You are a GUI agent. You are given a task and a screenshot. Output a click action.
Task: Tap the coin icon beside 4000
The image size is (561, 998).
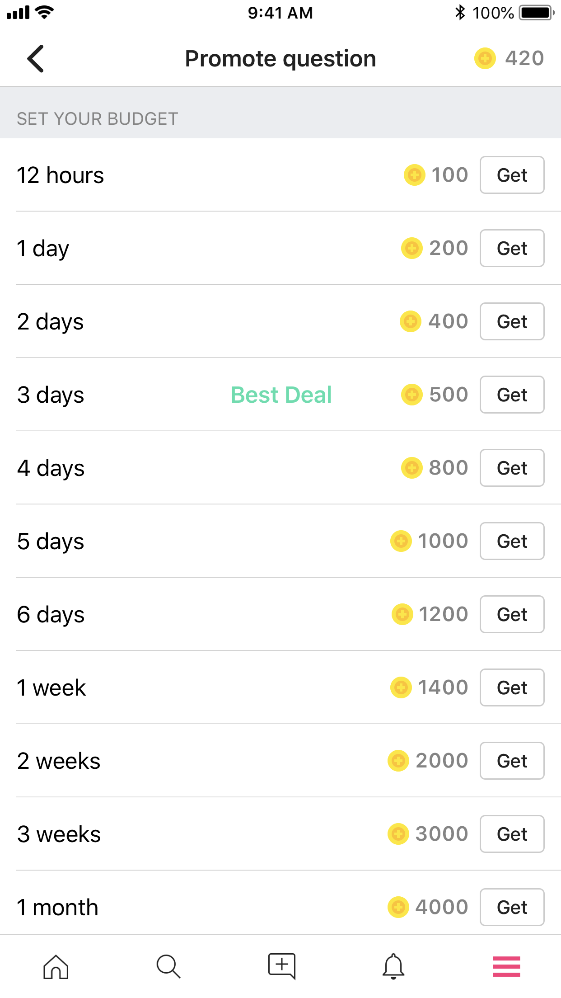(398, 907)
